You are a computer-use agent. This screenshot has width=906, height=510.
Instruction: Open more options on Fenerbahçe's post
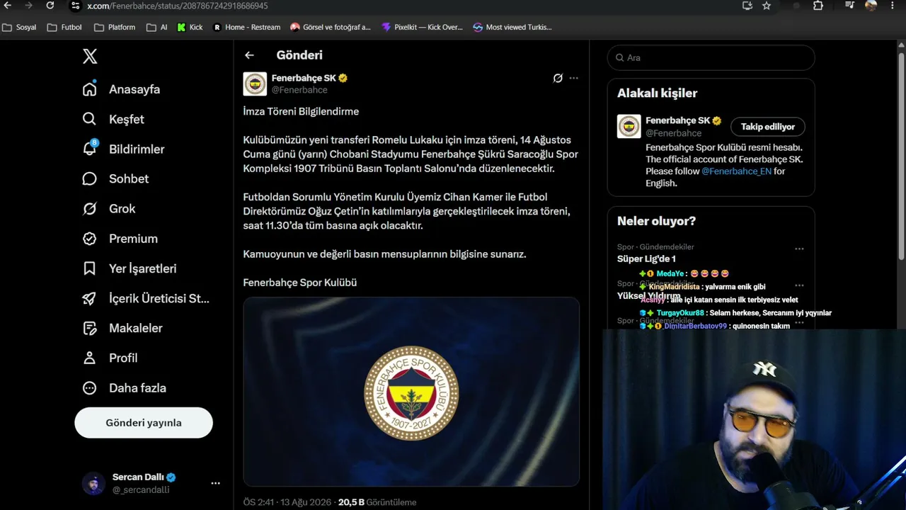(574, 78)
